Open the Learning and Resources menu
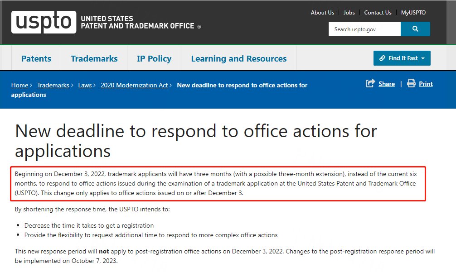The image size is (456, 272). pyautogui.click(x=239, y=59)
